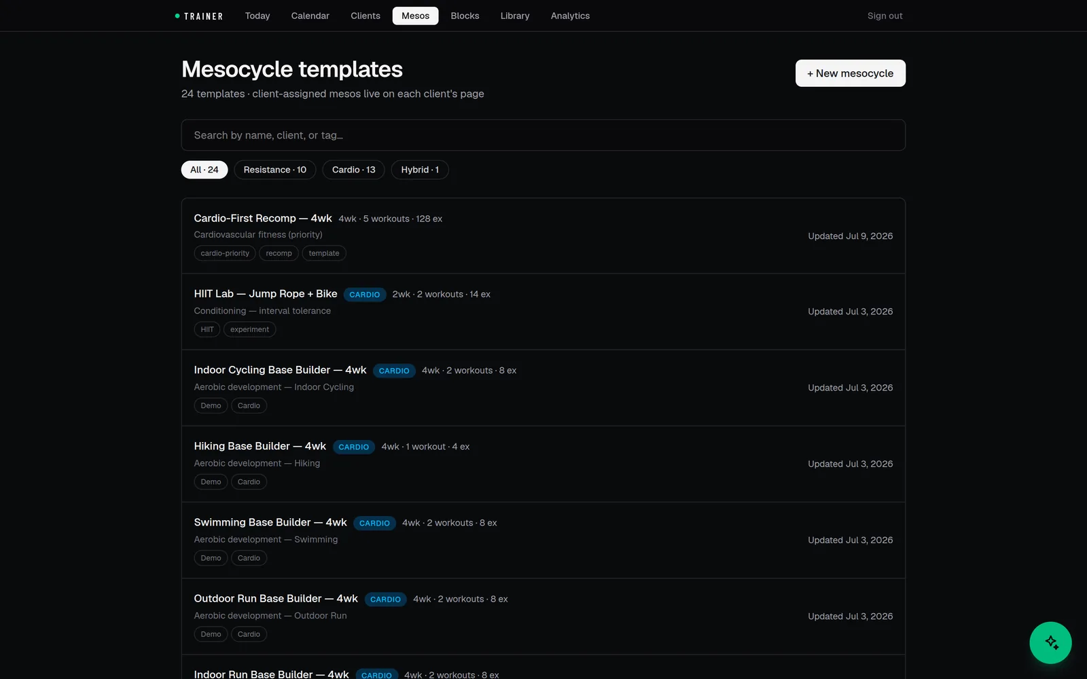
Task: Click Cardio tag in Swimming row
Action: tap(249, 557)
